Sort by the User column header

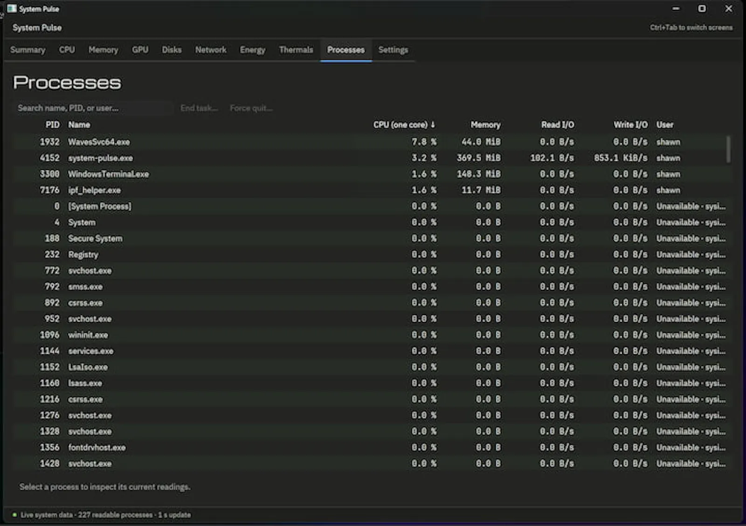click(665, 125)
